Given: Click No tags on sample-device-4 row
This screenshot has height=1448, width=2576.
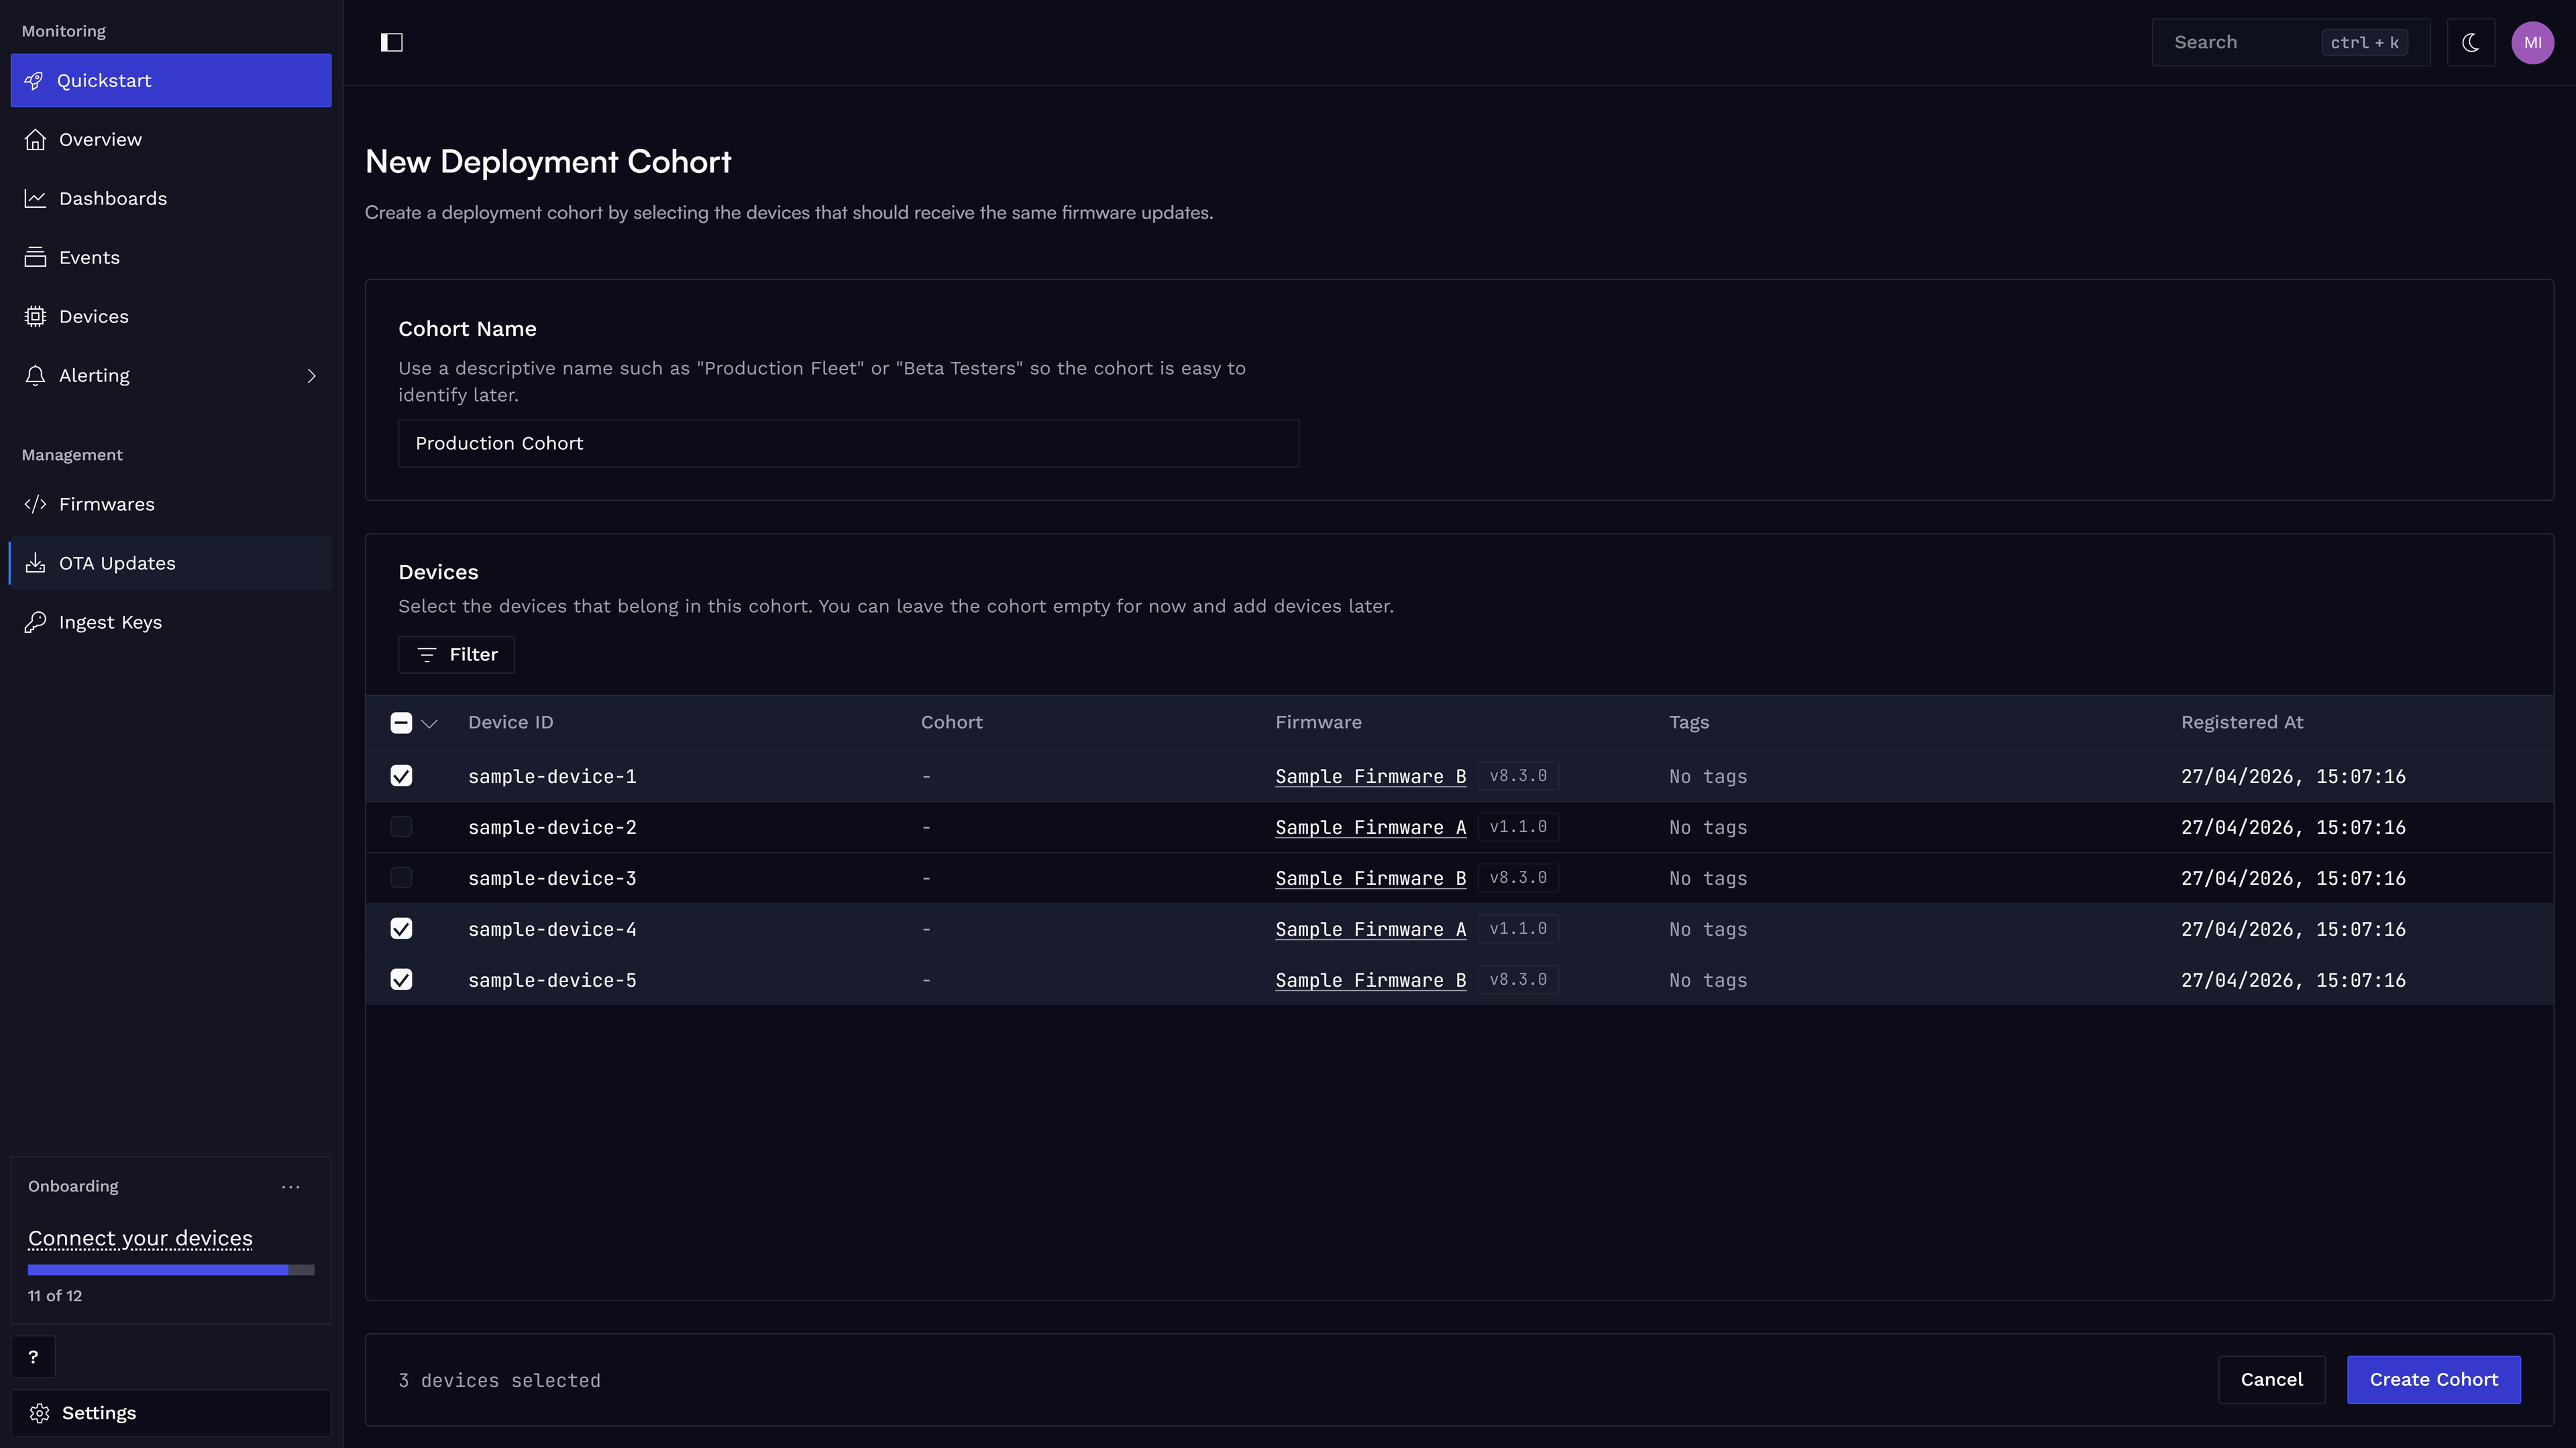Looking at the screenshot, I should tap(1708, 929).
